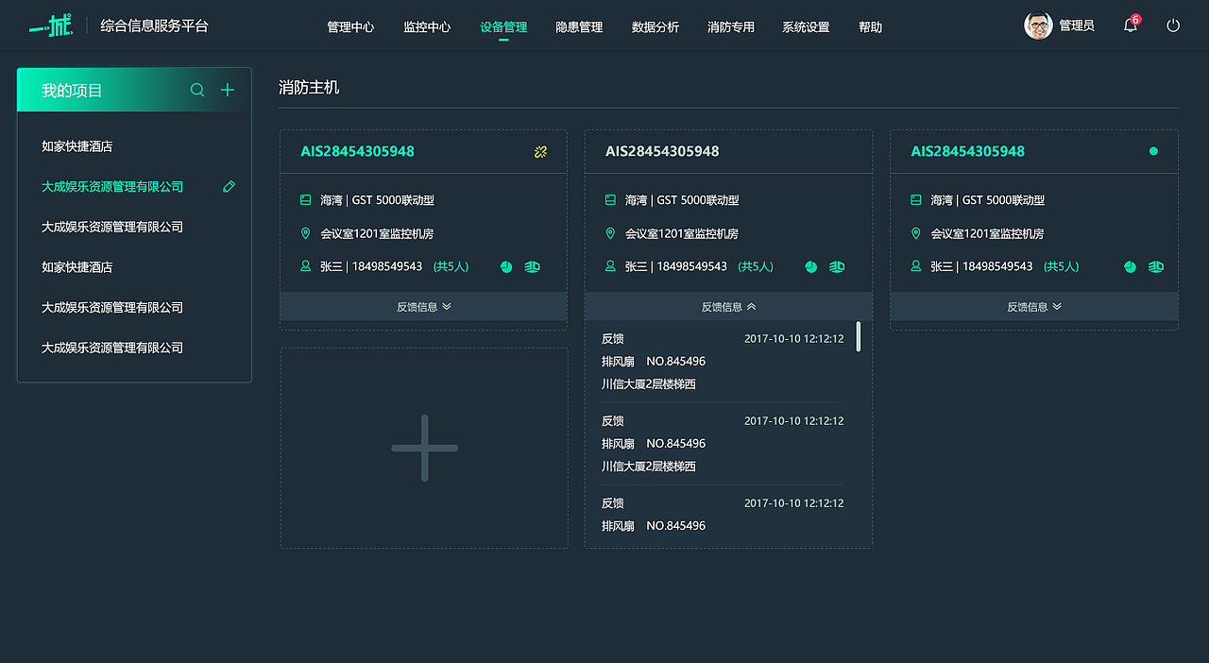Expand 反馈信息 on the rightmost device card
Screen dimensions: 1209x663
[x=1033, y=306]
